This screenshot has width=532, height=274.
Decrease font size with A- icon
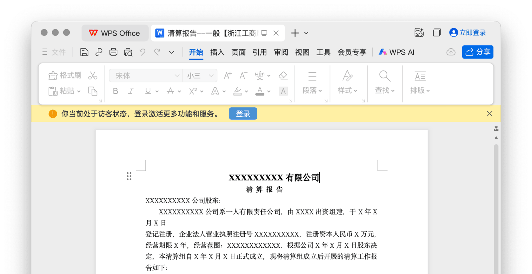click(243, 75)
